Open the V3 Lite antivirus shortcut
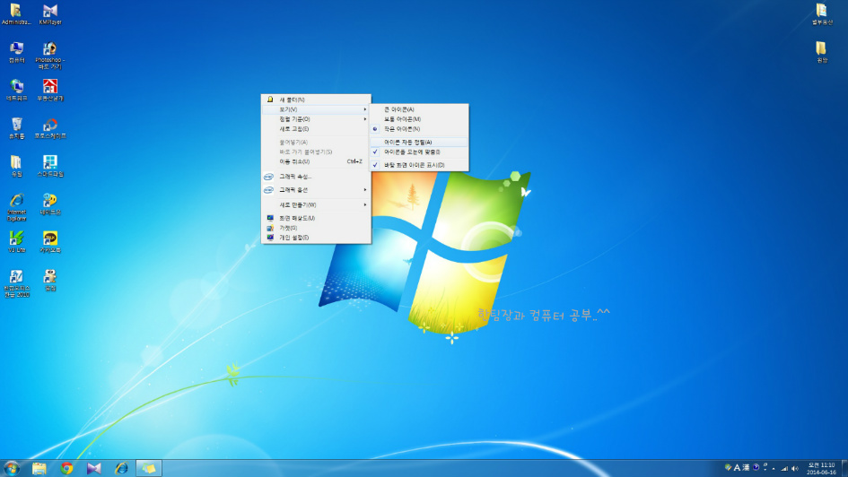Viewport: 848px width, 477px height. pos(16,239)
